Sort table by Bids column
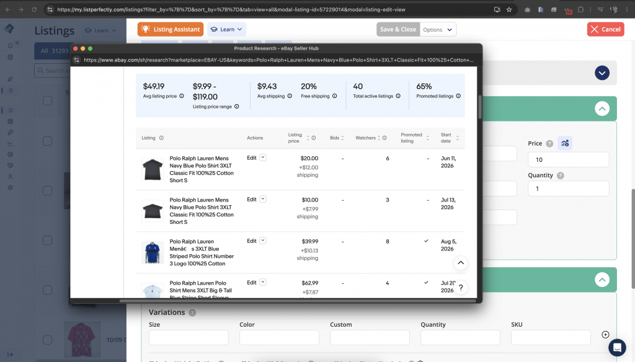Screen dimensions: 635x362 (342, 138)
